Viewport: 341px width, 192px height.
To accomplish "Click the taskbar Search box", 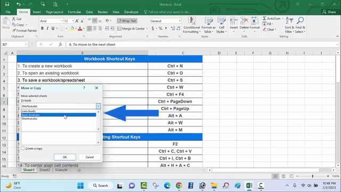I will (x=101, y=186).
